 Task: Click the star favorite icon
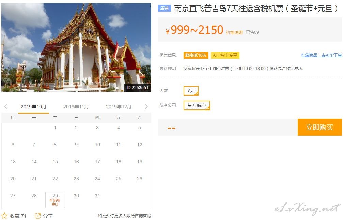point(4,216)
